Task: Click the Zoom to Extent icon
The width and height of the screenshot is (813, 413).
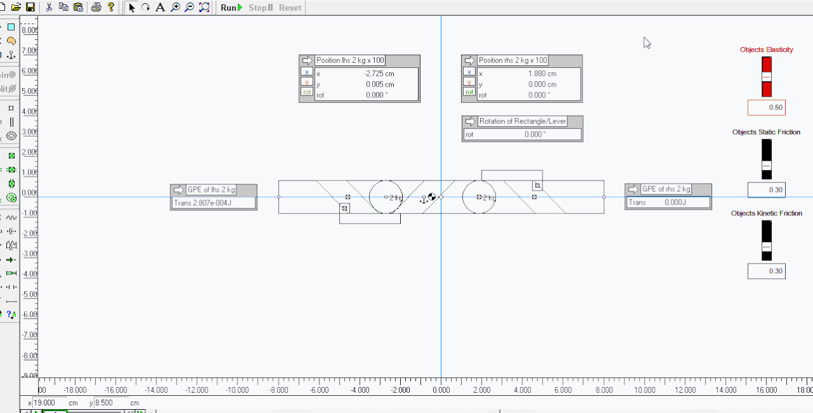Action: (204, 7)
